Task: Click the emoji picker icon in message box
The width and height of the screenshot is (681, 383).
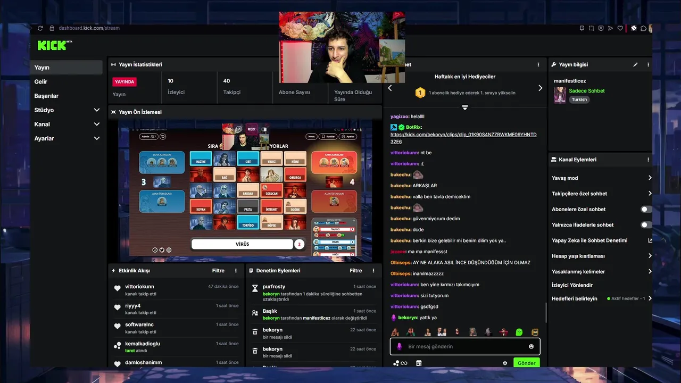Action: tap(531, 347)
